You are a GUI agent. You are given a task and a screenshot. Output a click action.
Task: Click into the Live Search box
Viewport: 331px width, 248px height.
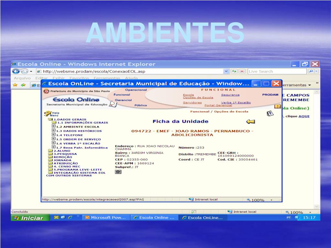point(277,71)
